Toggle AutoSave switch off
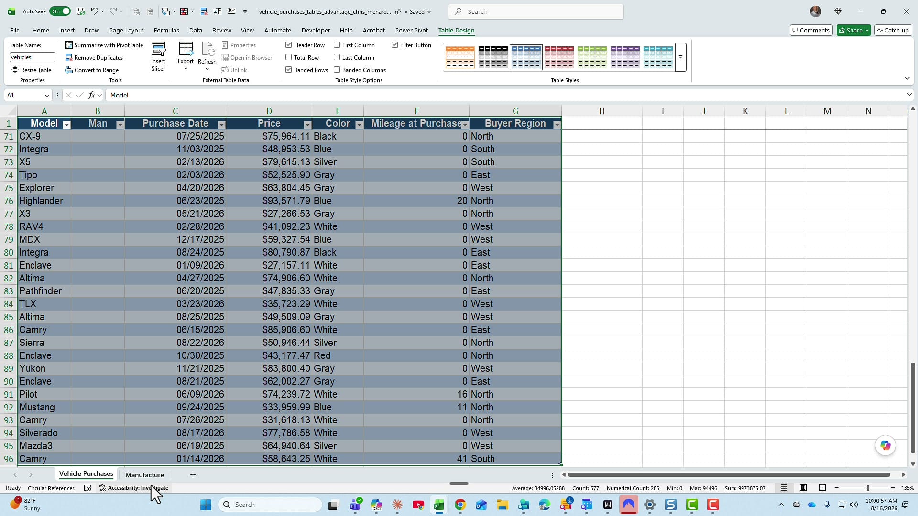 pyautogui.click(x=60, y=11)
